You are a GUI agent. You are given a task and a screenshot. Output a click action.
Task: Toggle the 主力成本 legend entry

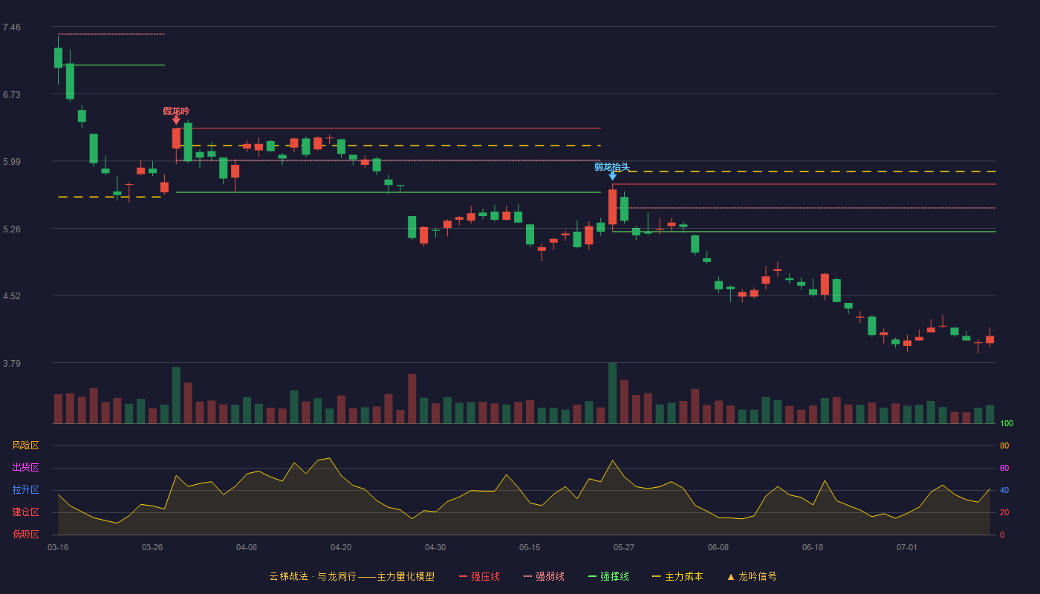(x=677, y=576)
